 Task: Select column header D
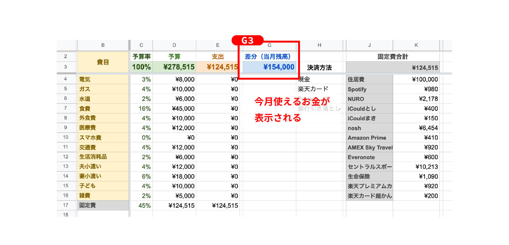pos(174,45)
